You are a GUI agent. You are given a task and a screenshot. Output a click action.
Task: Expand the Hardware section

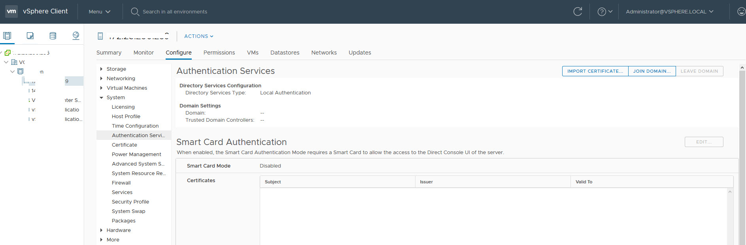(x=102, y=230)
